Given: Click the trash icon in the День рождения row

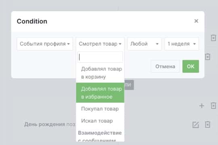Looking at the screenshot, I should point(208,124).
